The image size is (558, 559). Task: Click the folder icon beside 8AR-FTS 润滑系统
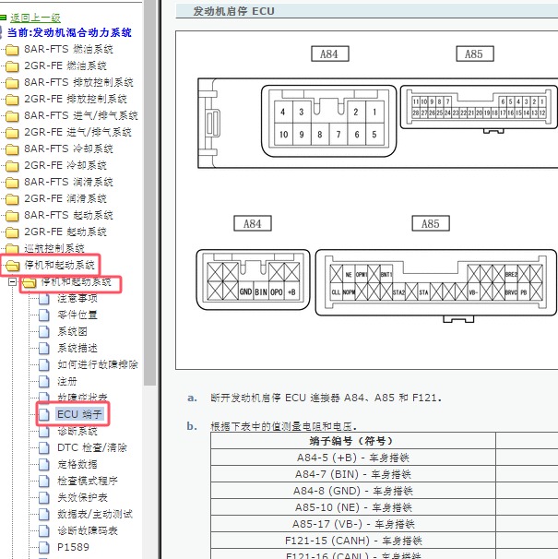click(12, 183)
